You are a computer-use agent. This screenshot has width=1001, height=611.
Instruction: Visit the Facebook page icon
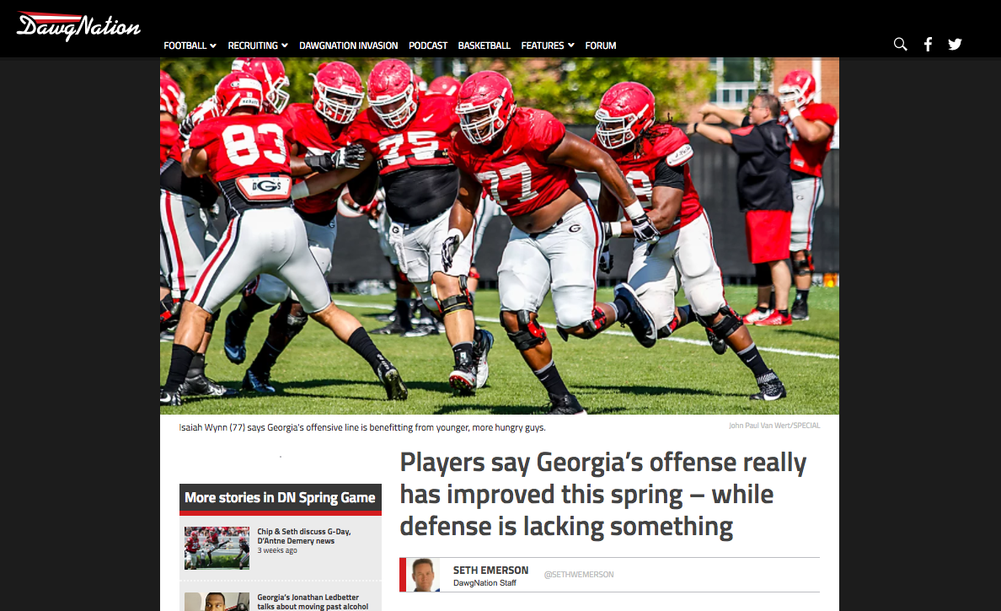coord(929,44)
